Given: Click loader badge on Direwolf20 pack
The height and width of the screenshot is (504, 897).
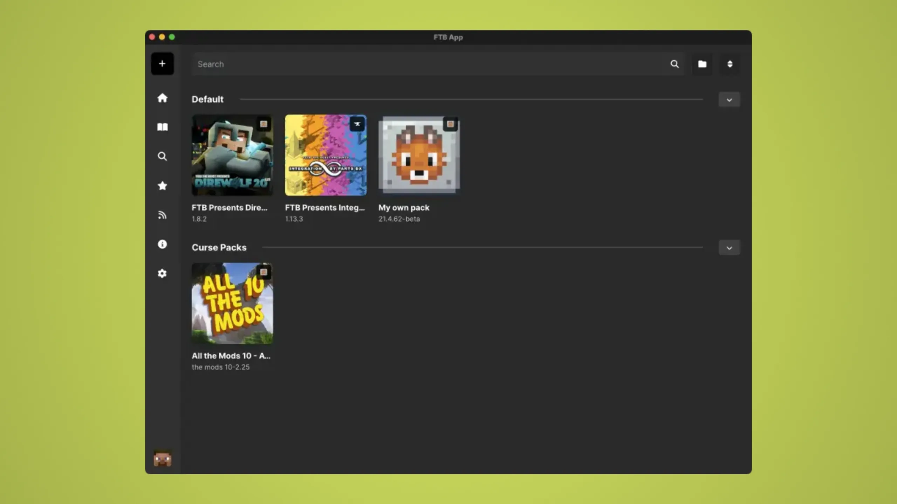Looking at the screenshot, I should [263, 124].
